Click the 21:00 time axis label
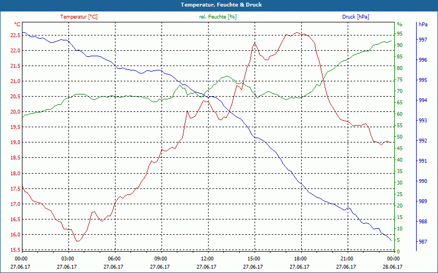This screenshot has width=438, height=273. (x=347, y=258)
